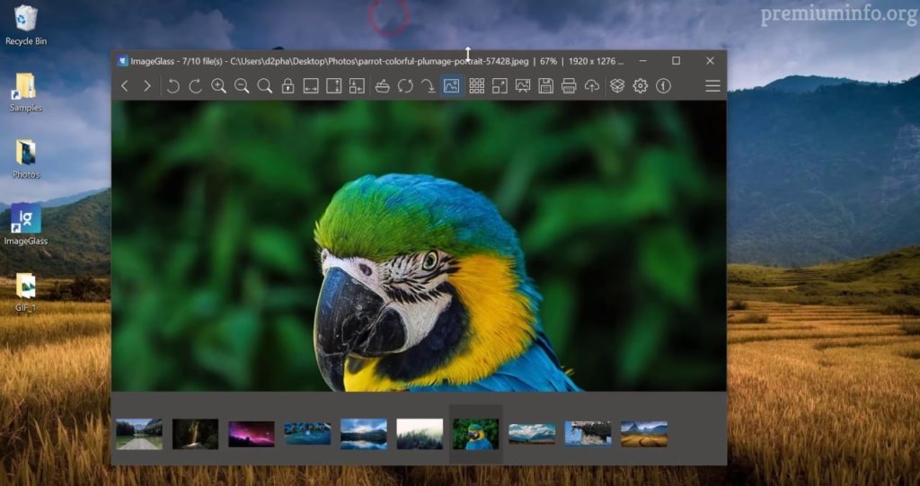The width and height of the screenshot is (920, 486).
Task: Open a file with the tray icon
Action: (x=382, y=86)
